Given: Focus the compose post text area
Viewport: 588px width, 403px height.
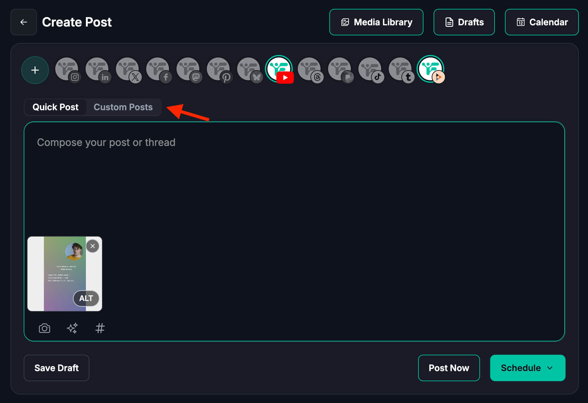Looking at the screenshot, I should pyautogui.click(x=294, y=183).
